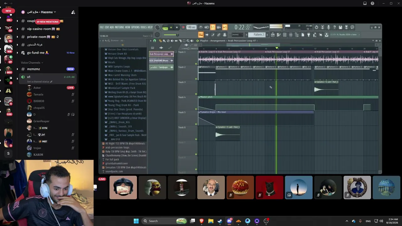402x226 pixels.
Task: Select the Cymatics Sandpaper picker clip
Action: pyautogui.click(x=161, y=67)
